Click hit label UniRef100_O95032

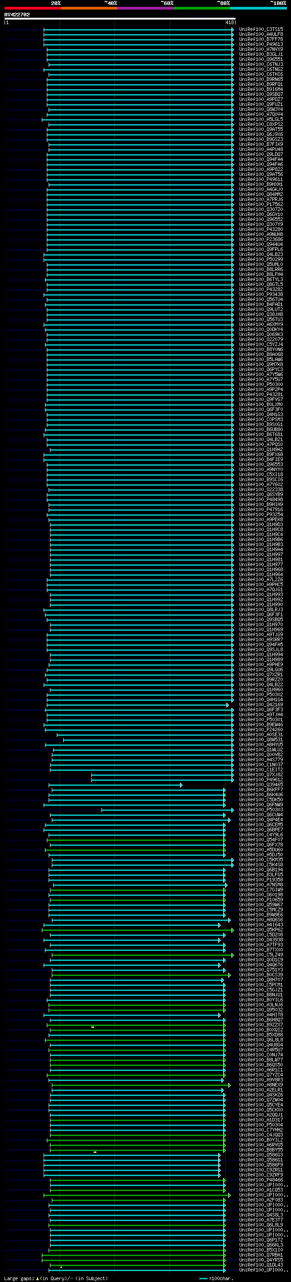click(261, 1010)
